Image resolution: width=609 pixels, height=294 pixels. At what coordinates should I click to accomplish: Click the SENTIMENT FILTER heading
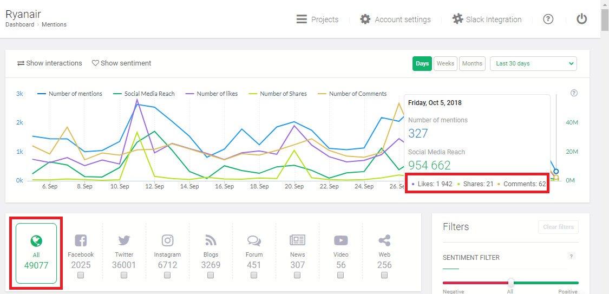point(471,258)
